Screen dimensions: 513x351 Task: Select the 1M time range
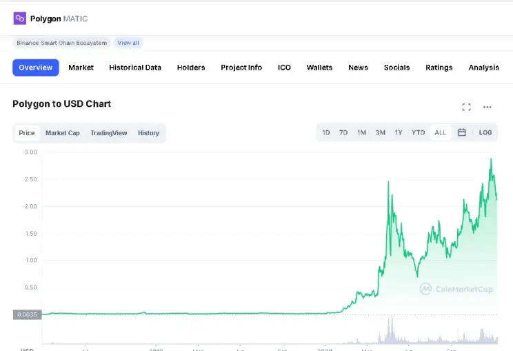361,132
